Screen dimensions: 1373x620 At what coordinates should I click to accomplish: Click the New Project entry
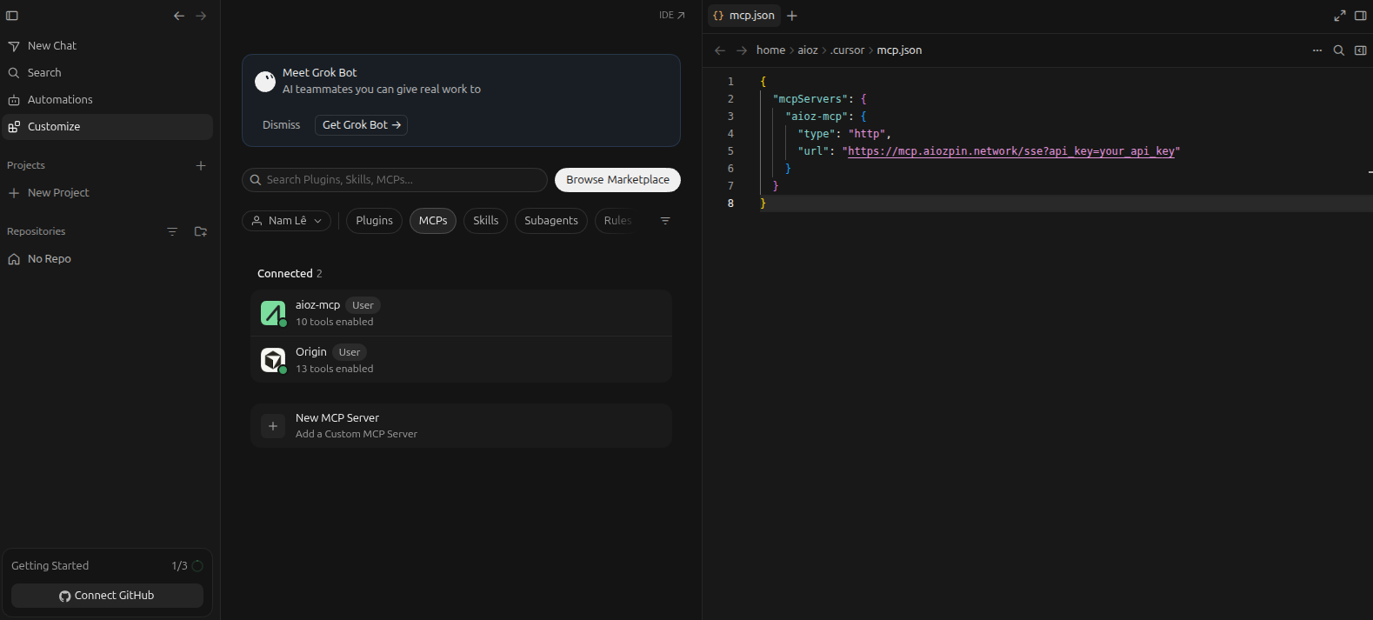(x=108, y=193)
